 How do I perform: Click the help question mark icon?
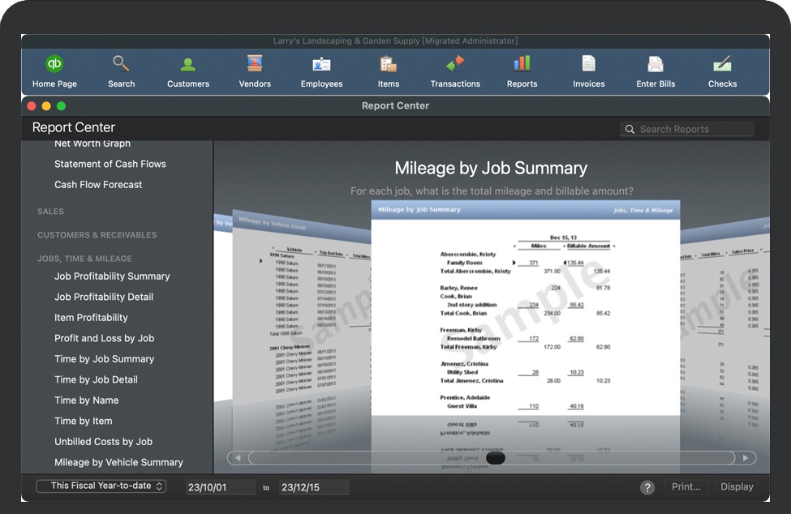point(647,487)
